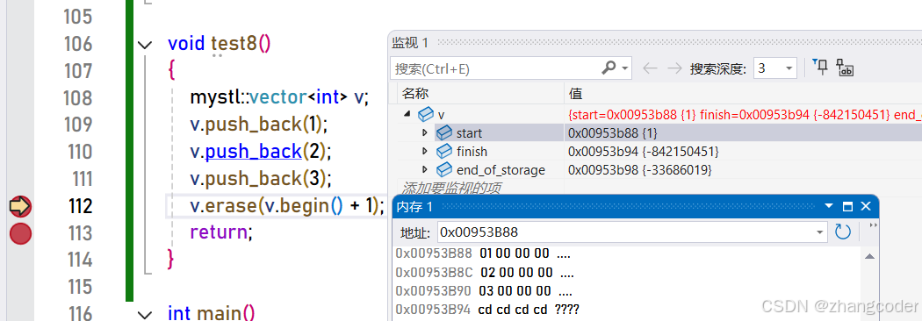Expand the end_of_storage member
This screenshot has width=922, height=321.
[x=425, y=170]
